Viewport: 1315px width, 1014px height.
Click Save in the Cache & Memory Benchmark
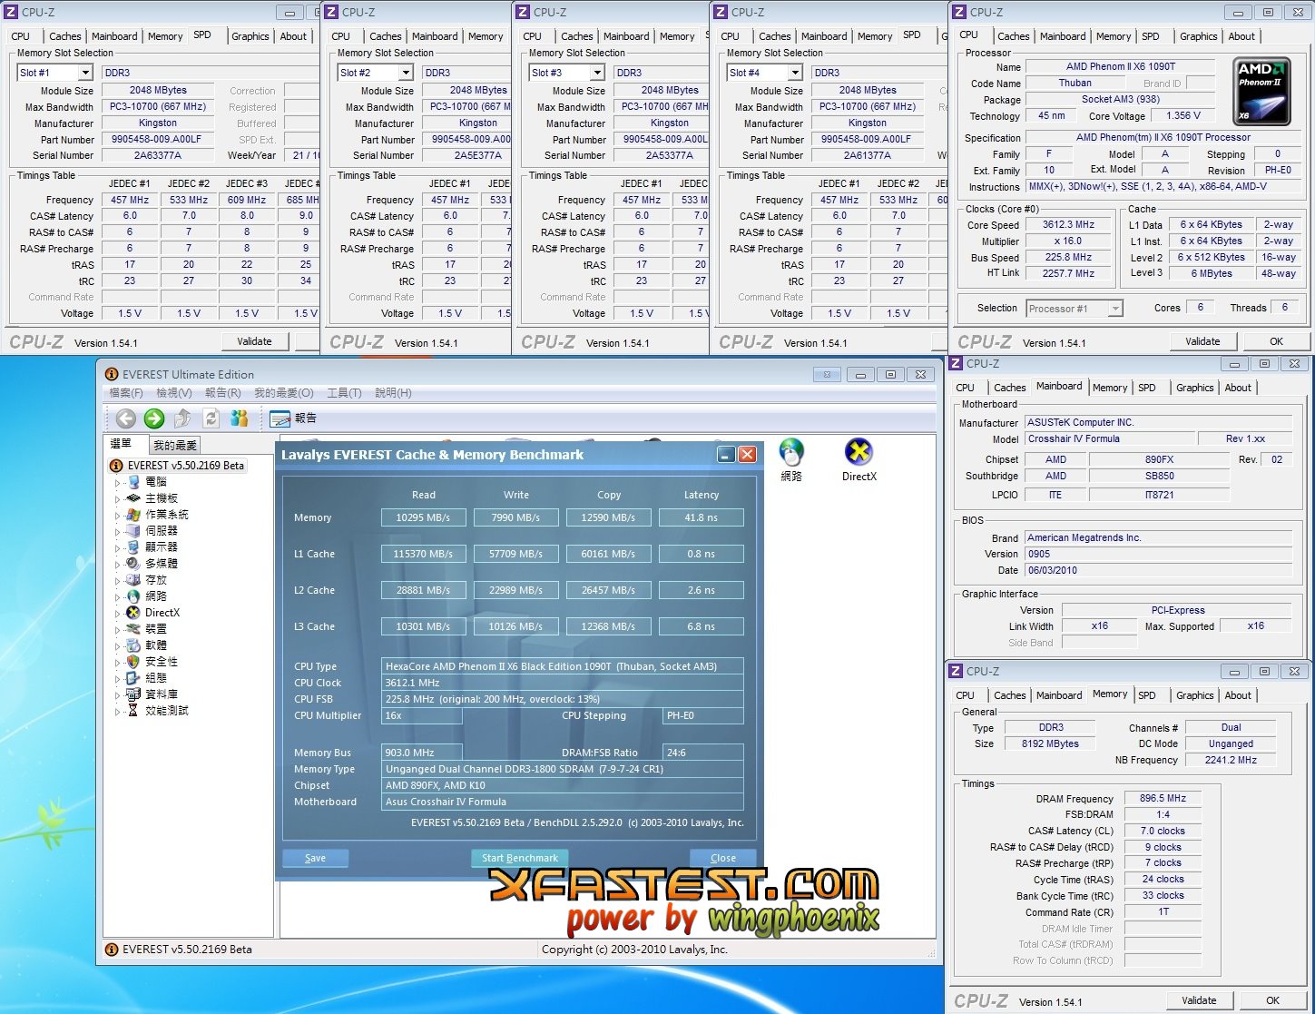point(315,858)
